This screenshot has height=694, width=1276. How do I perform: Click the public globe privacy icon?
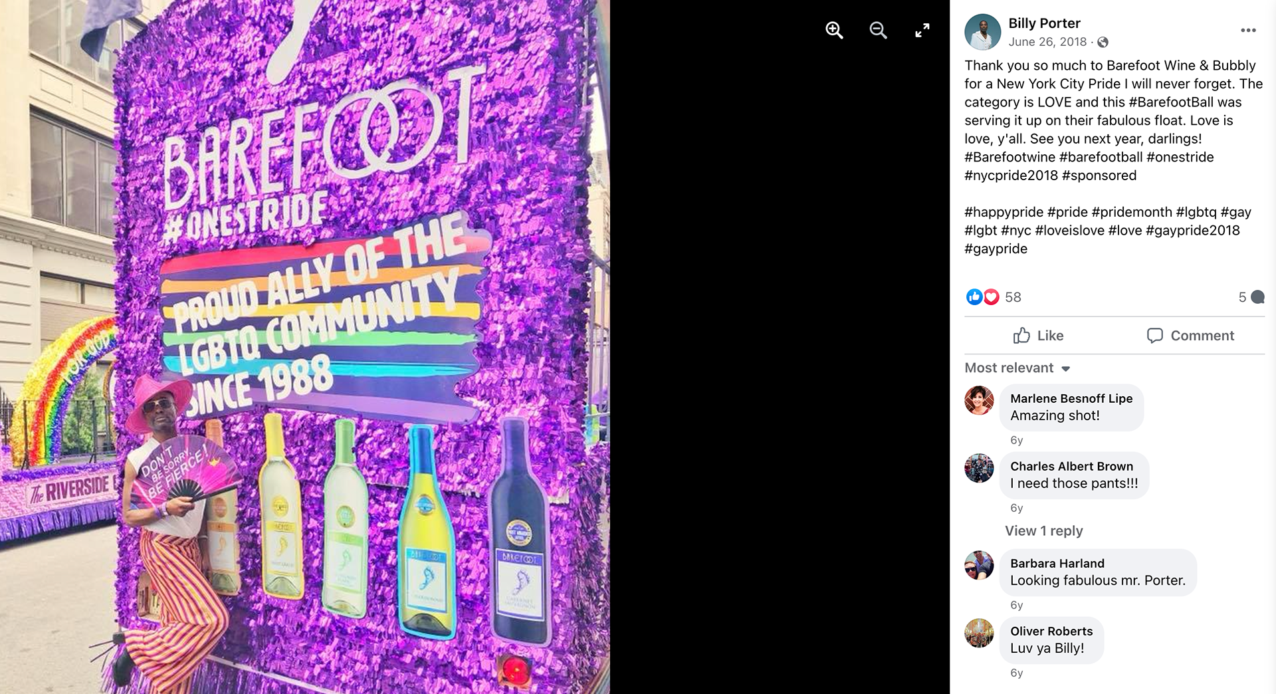point(1103,43)
